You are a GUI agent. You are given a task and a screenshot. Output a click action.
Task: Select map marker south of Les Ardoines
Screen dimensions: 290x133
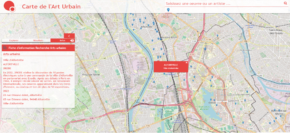(x=143, y=100)
